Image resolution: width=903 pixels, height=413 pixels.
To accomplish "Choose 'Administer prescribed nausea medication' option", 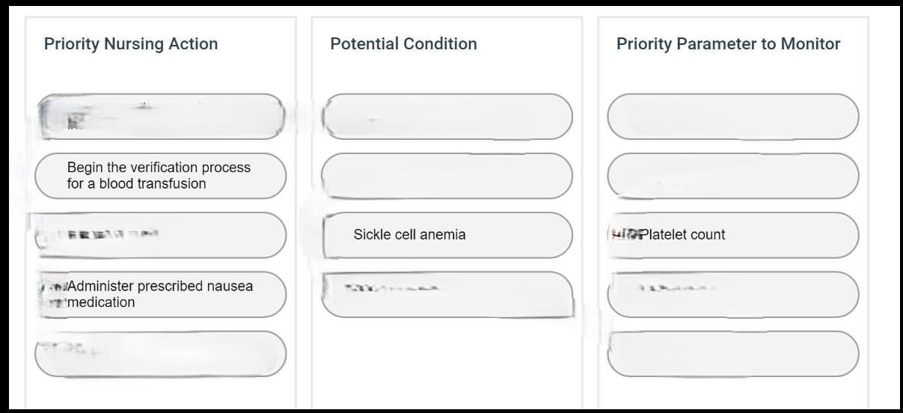I will pos(160,294).
